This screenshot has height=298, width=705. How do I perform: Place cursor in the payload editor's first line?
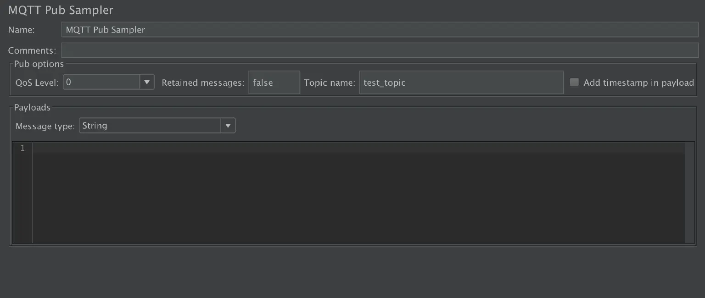tap(358, 148)
